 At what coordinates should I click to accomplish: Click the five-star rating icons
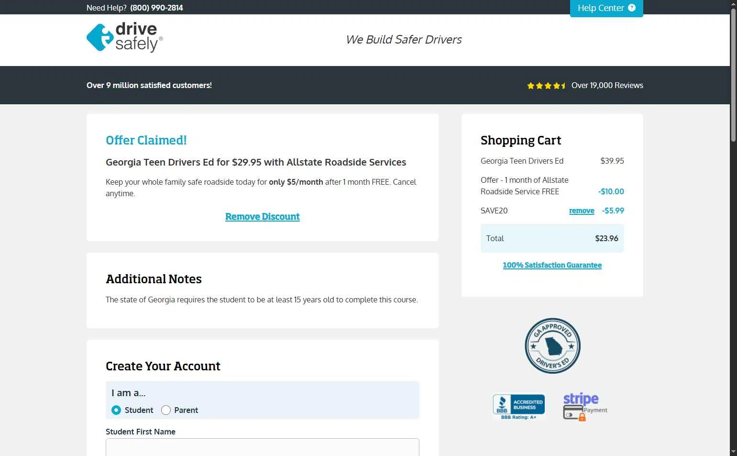[547, 86]
